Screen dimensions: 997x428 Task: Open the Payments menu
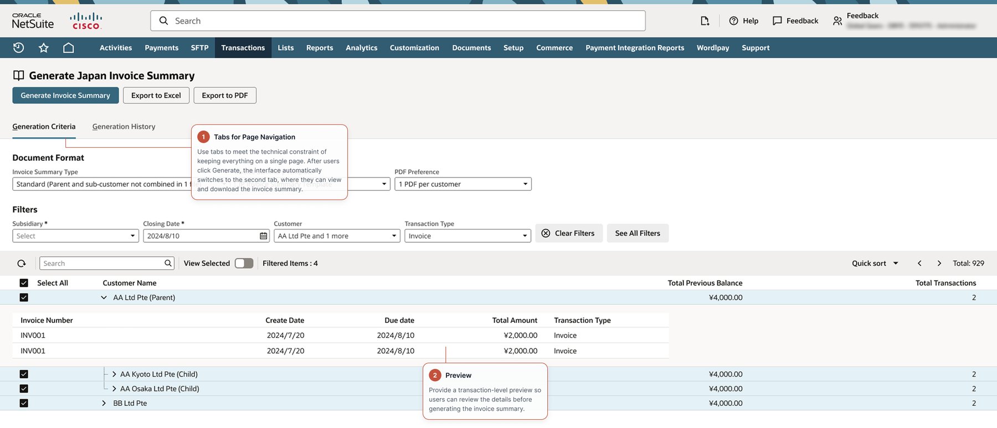tap(162, 48)
